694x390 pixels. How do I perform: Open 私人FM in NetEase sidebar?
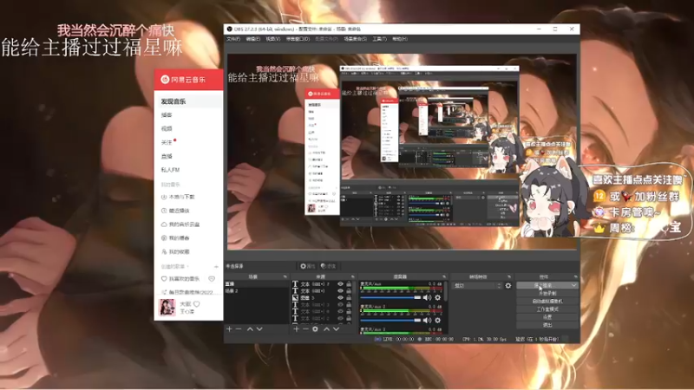click(x=170, y=170)
